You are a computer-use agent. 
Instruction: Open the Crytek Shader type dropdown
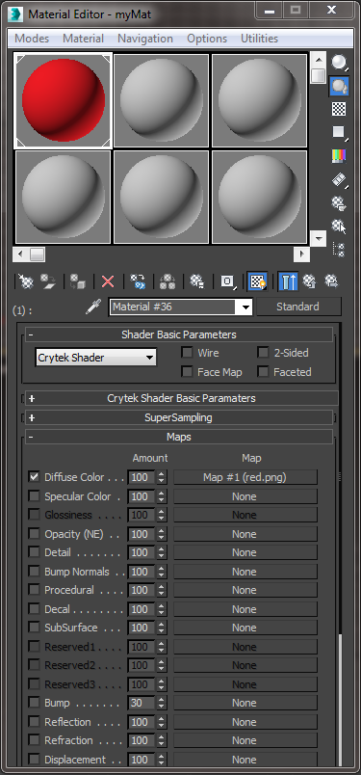(96, 358)
